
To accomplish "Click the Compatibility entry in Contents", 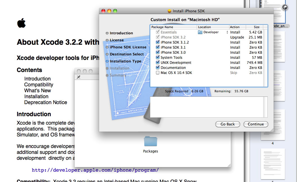I will 39,85.
